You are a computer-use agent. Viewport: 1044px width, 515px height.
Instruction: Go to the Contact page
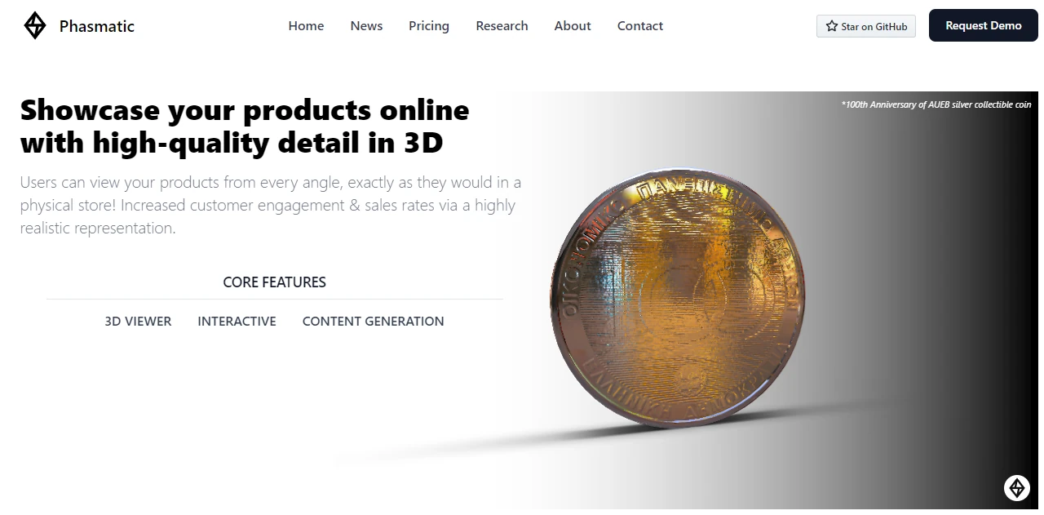click(x=640, y=26)
